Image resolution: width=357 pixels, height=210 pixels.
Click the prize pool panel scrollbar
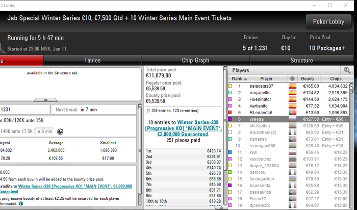pyautogui.click(x=225, y=137)
